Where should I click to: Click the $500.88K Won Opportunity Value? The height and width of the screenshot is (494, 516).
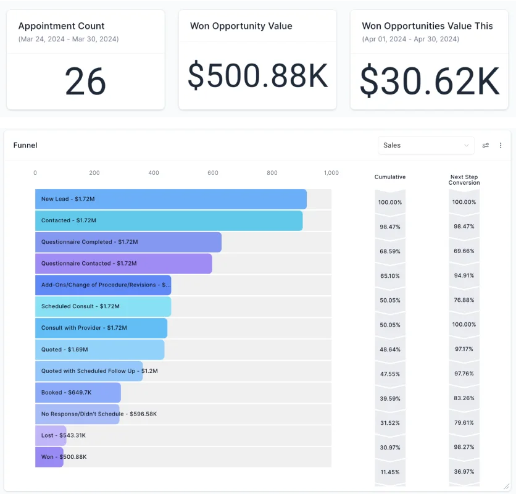pos(257,75)
